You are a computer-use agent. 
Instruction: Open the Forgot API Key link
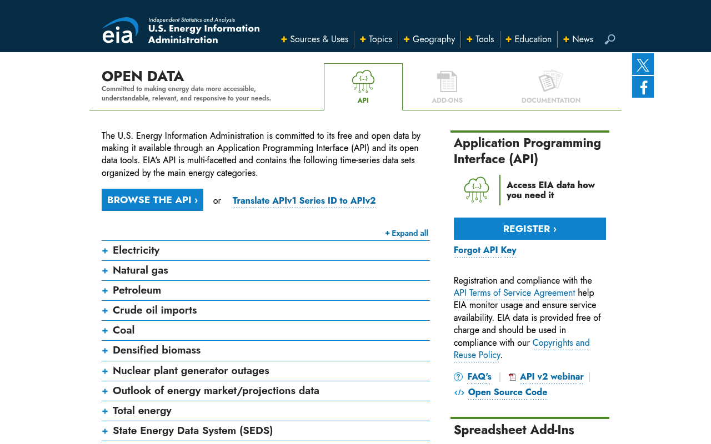[485, 250]
